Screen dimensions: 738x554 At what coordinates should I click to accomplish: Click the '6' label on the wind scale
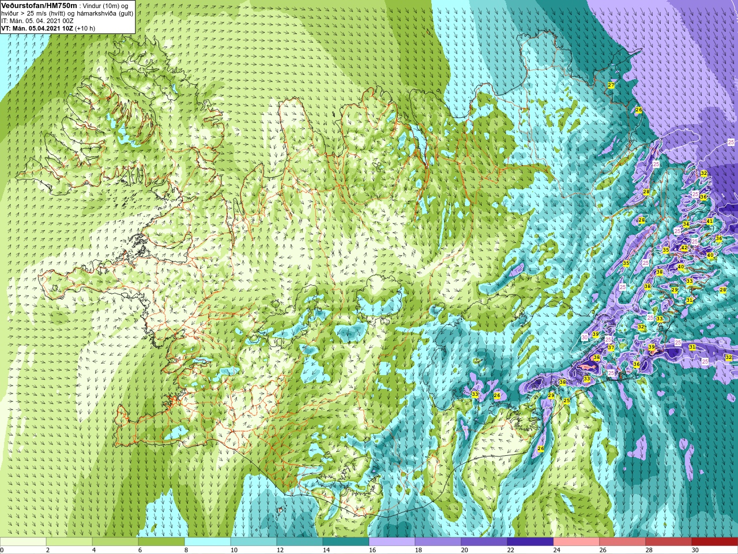click(140, 550)
